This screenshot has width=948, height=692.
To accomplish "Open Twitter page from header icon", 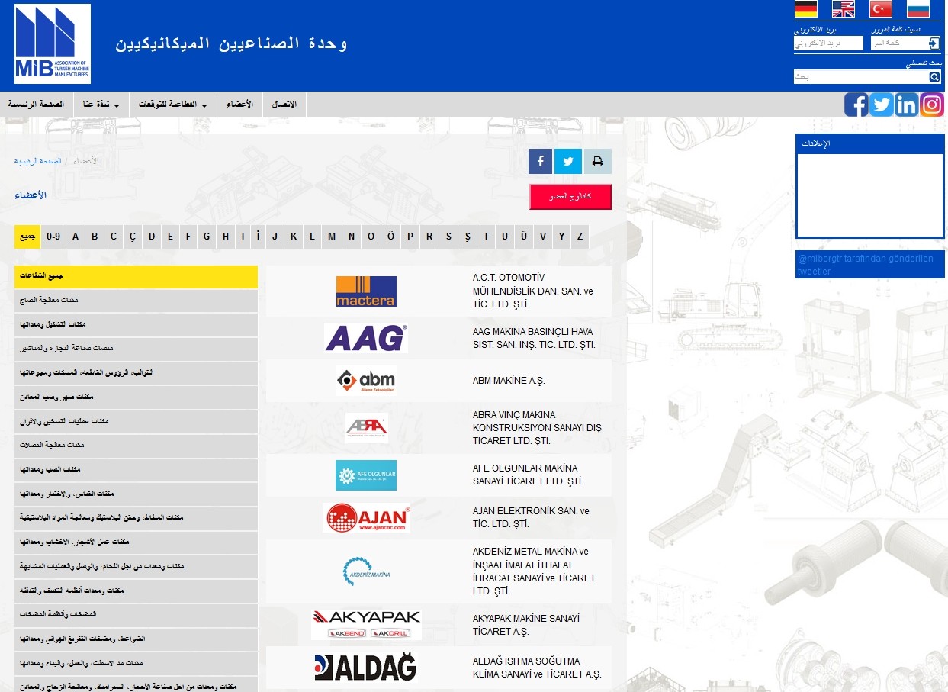I will point(882,105).
